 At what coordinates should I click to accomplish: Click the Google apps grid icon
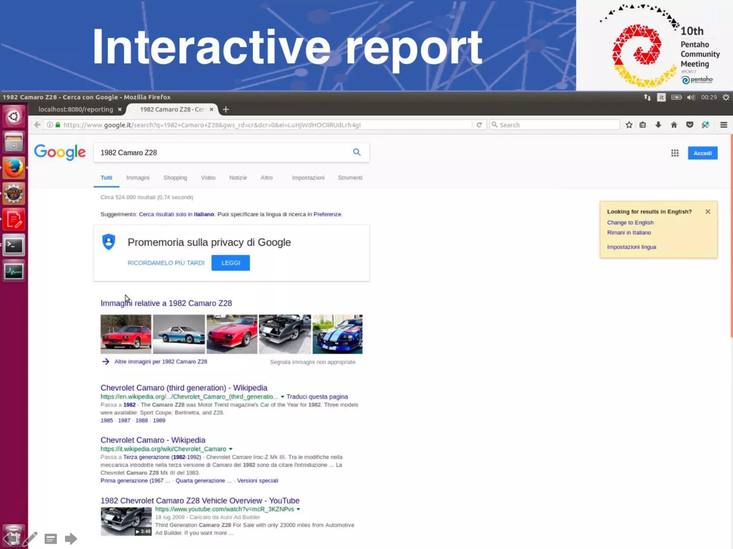675,153
